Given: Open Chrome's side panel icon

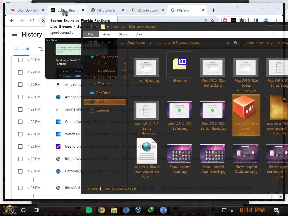Looking at the screenshot, I should 256,20.
